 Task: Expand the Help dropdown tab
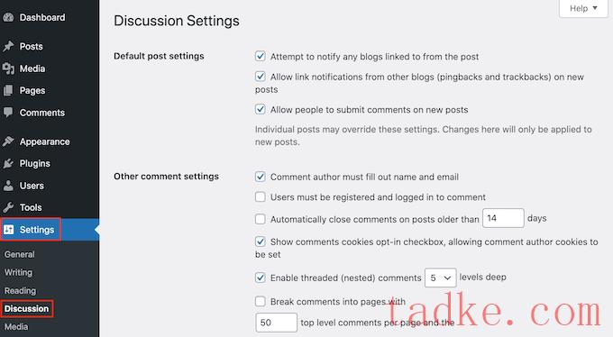click(583, 8)
